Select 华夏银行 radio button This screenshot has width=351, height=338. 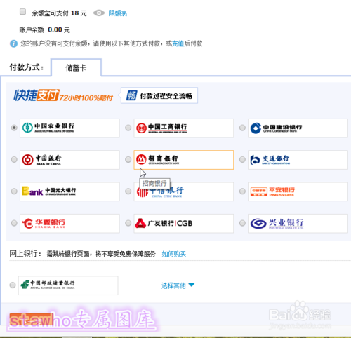tap(14, 223)
